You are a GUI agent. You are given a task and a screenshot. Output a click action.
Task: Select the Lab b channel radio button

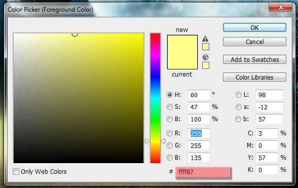coord(238,119)
